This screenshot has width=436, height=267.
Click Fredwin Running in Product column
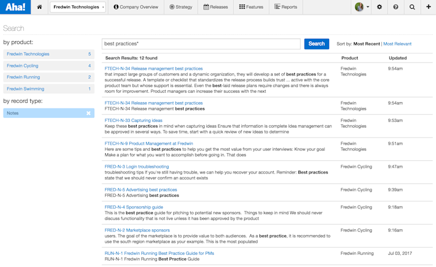pos(357,253)
